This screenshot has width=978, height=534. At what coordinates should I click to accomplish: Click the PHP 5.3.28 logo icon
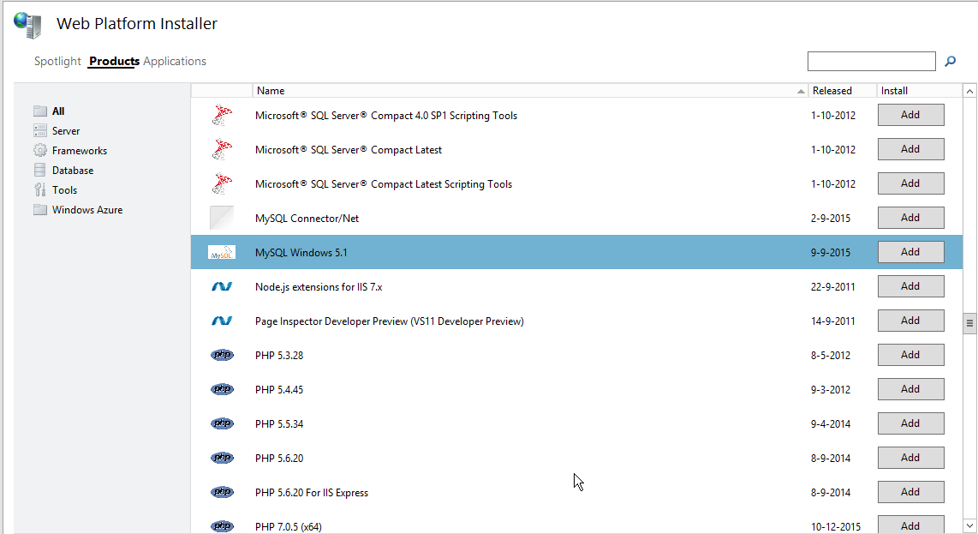coord(222,356)
